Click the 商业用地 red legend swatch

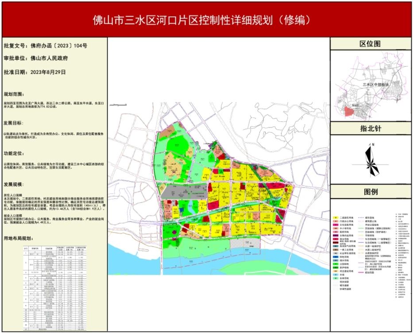[336, 239]
